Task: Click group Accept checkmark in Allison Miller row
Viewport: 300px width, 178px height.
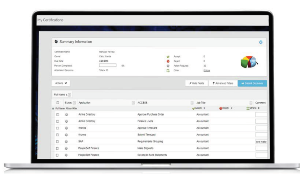Action: 193,108
